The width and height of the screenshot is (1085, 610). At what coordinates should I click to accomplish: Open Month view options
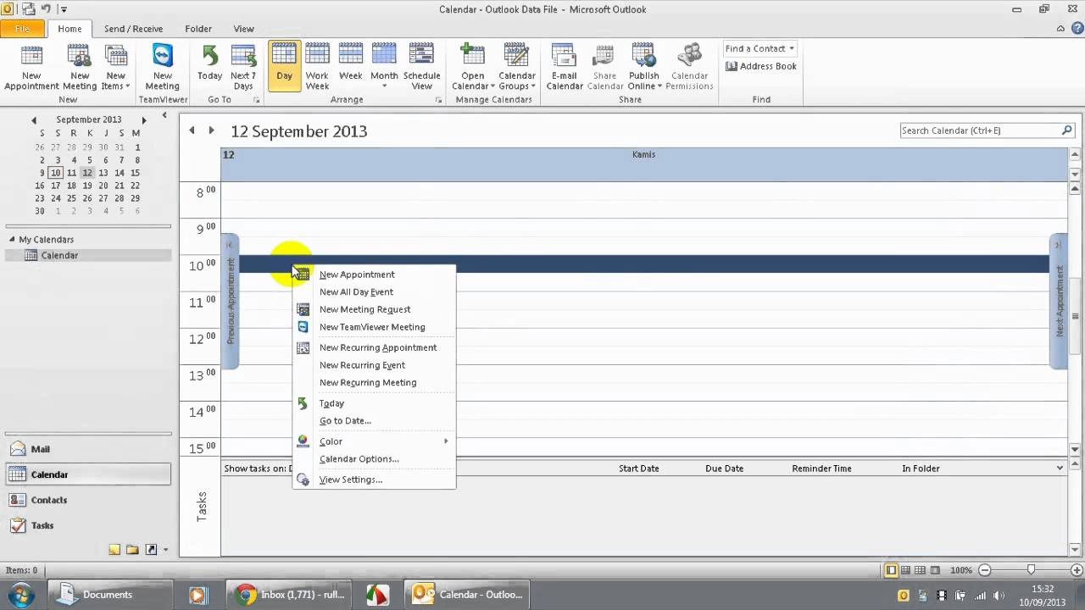[x=384, y=68]
